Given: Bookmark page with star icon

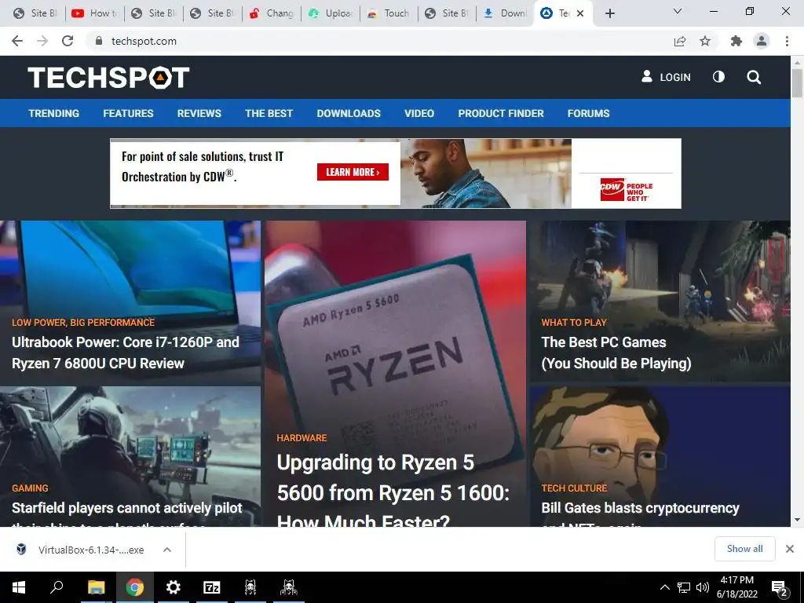Looking at the screenshot, I should click(705, 41).
